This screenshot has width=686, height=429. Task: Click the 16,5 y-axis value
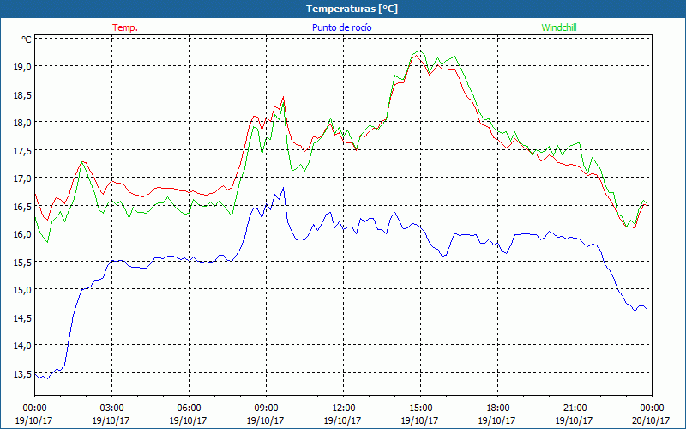coord(23,206)
